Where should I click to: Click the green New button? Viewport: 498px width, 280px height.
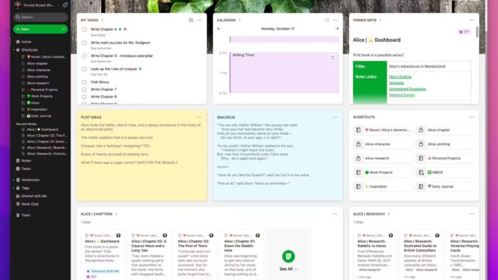point(41,29)
